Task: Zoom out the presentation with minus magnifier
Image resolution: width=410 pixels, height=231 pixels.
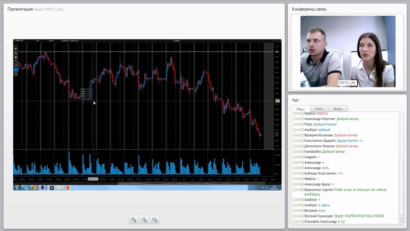Action: tap(144, 219)
